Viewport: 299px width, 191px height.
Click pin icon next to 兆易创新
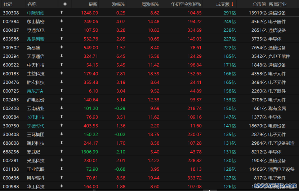click(x=62, y=38)
